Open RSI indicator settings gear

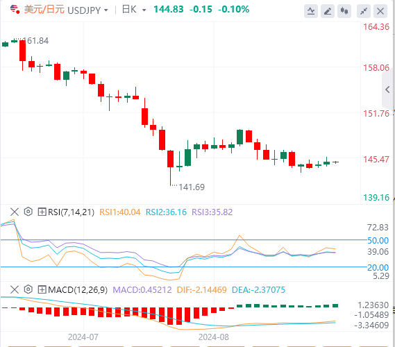click(28, 212)
